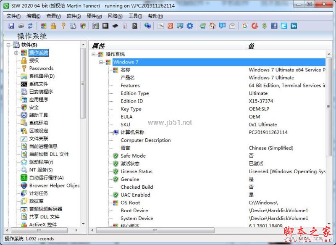This screenshot has height=245, width=336.
Task: Select 文件关联 tree item
Action: point(39,139)
